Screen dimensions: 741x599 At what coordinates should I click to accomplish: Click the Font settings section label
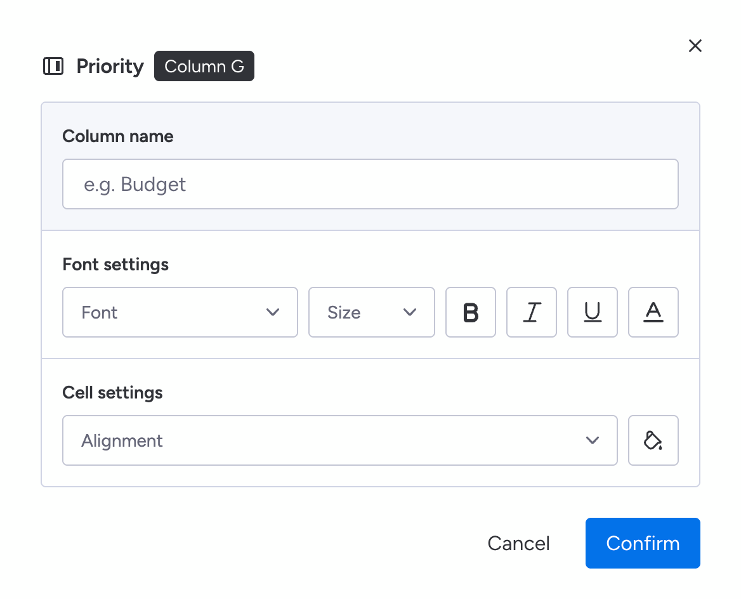click(x=115, y=265)
